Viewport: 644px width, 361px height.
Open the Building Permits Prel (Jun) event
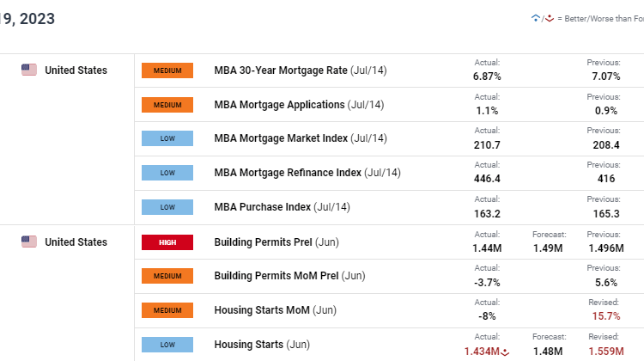tap(277, 242)
